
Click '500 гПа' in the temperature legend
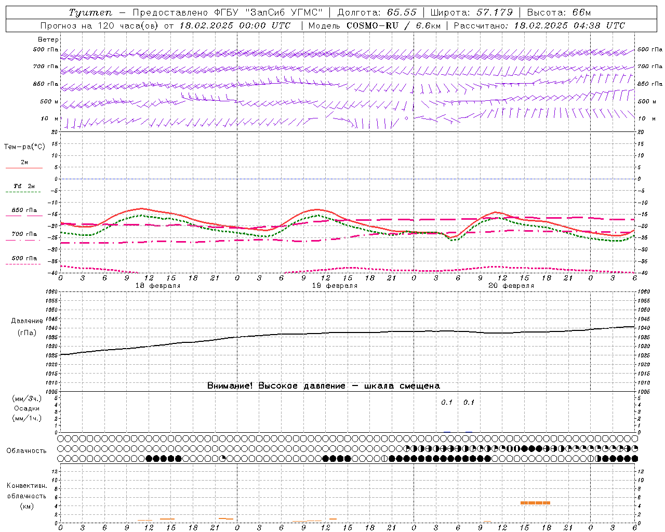[x=24, y=258]
